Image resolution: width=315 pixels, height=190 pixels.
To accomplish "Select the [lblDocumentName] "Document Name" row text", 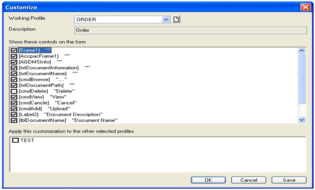I will (68, 120).
